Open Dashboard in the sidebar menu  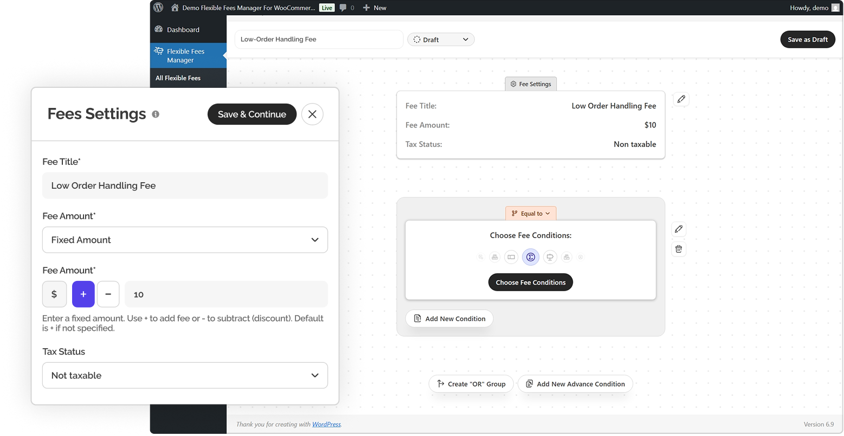pos(183,30)
